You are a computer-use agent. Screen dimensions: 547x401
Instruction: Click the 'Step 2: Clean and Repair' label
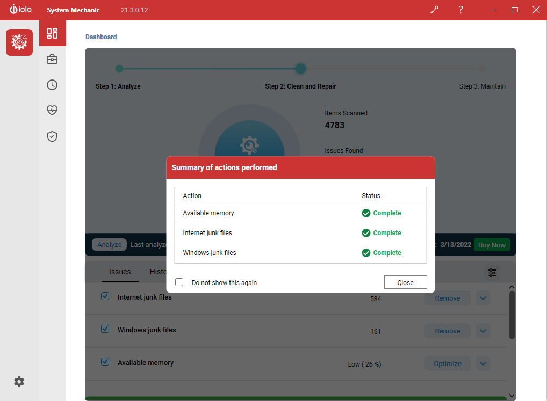coord(300,86)
